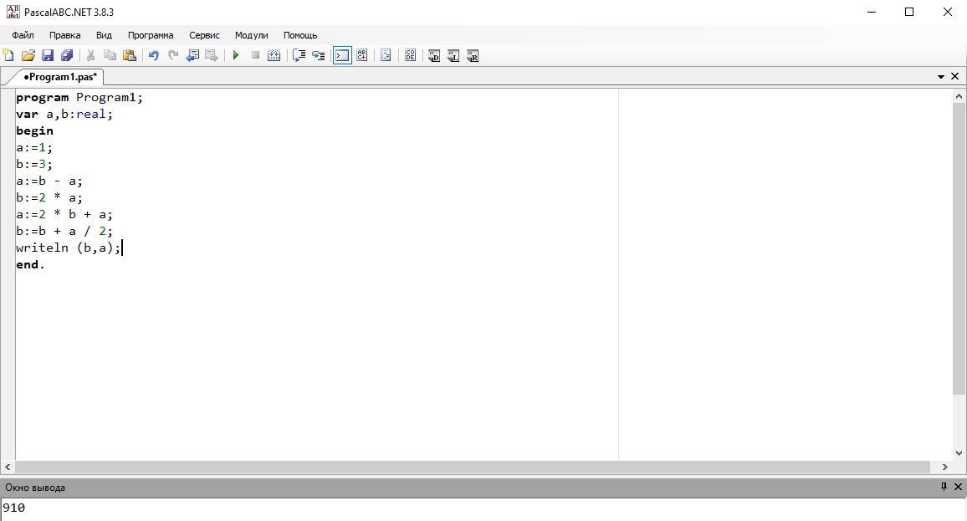This screenshot has height=521, width=967.
Task: Open the Вид menu
Action: pyautogui.click(x=105, y=35)
